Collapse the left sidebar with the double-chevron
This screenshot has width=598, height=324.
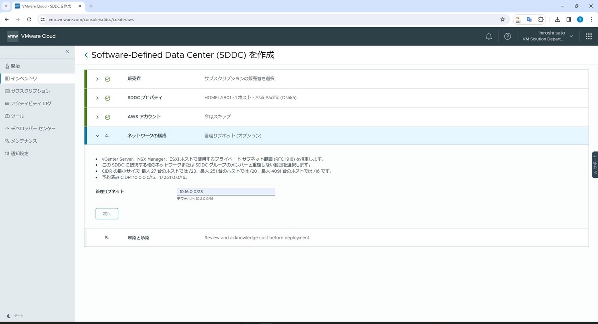click(67, 52)
